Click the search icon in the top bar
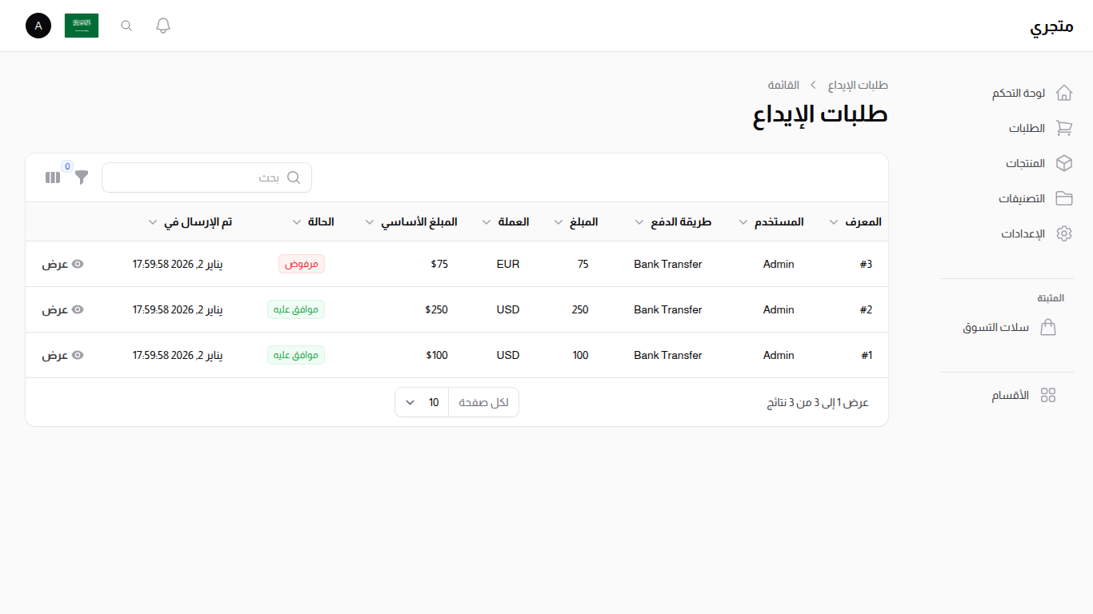Image resolution: width=1093 pixels, height=614 pixels. tap(126, 25)
